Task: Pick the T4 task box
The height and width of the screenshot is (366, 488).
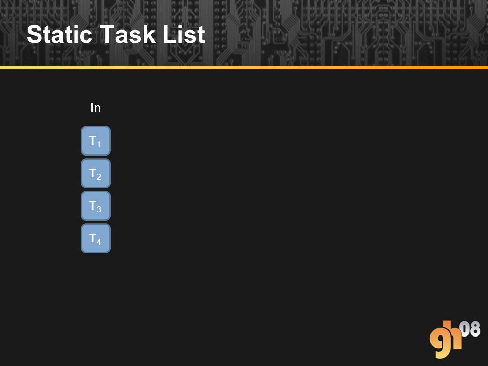Action: click(96, 238)
